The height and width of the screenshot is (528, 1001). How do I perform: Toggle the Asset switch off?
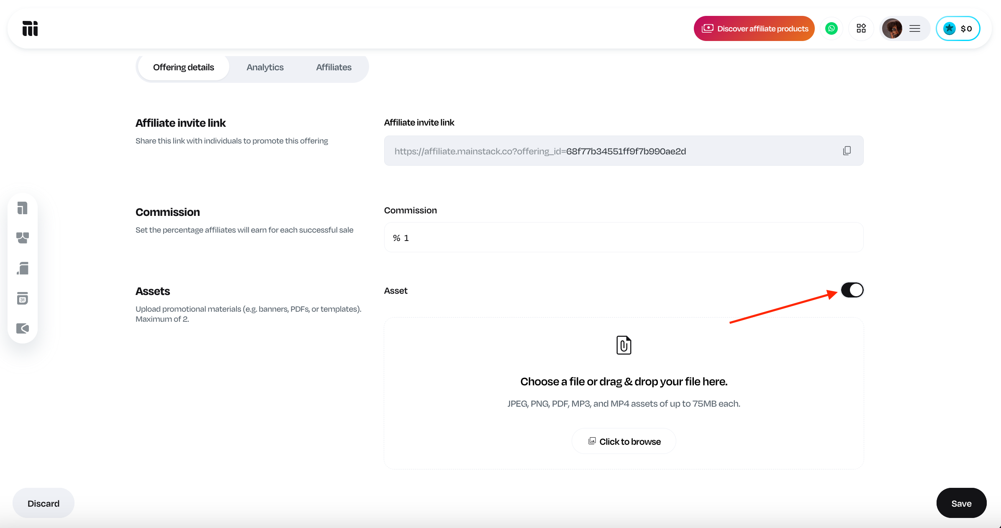coord(852,290)
